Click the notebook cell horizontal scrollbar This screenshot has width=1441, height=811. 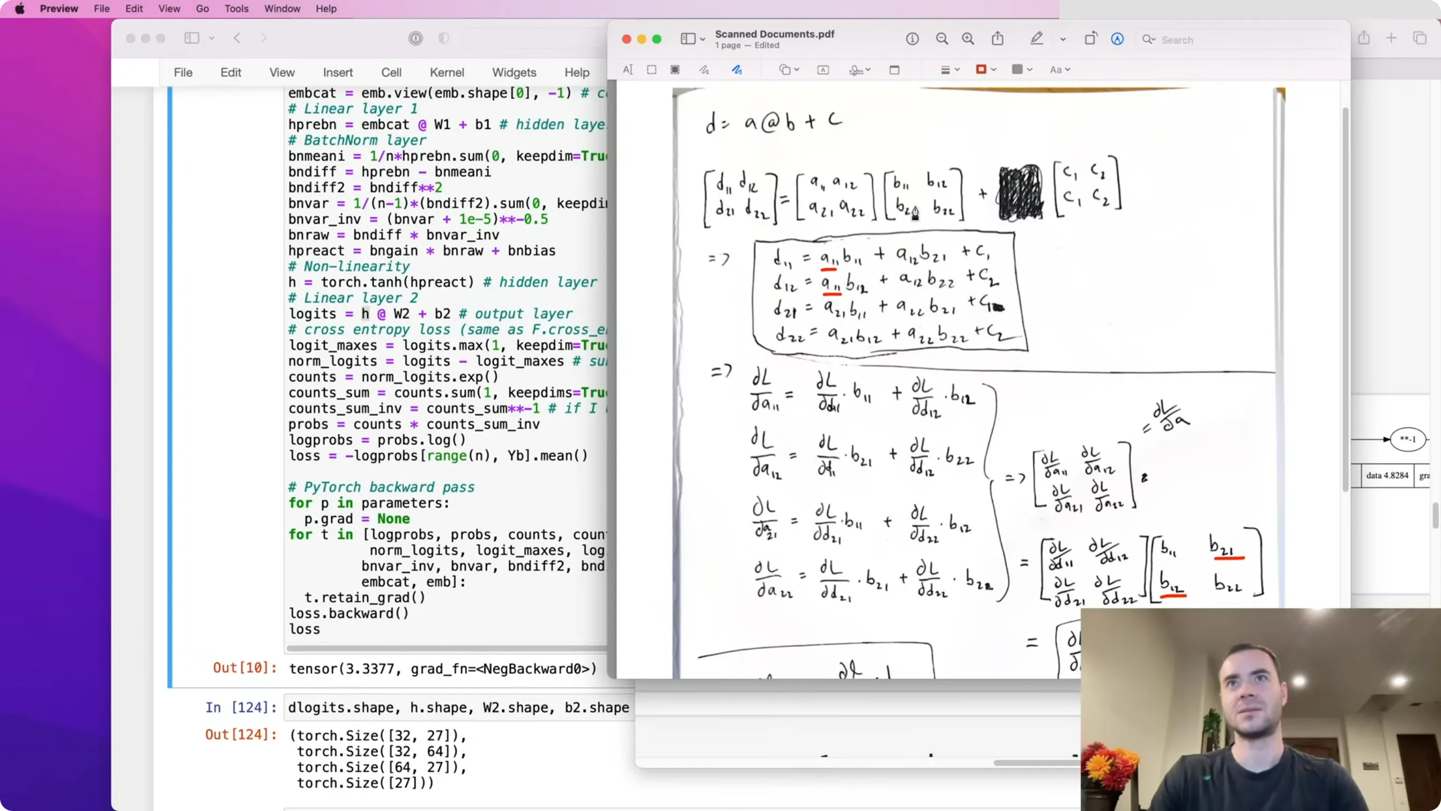[447, 648]
